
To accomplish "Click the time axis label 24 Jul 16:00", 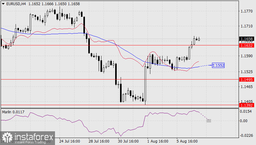I will pyautogui.click(x=70, y=141).
